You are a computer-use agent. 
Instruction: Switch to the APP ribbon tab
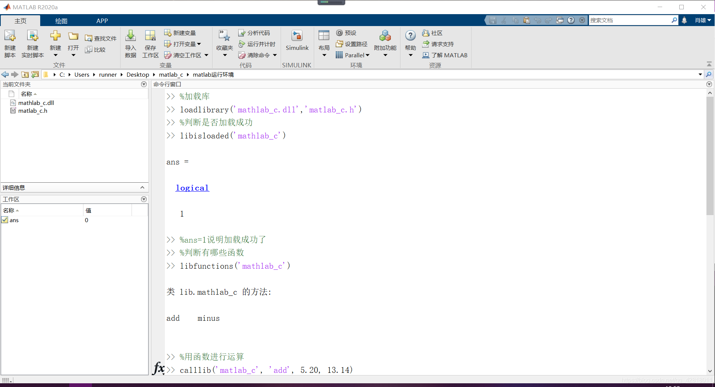click(x=102, y=20)
